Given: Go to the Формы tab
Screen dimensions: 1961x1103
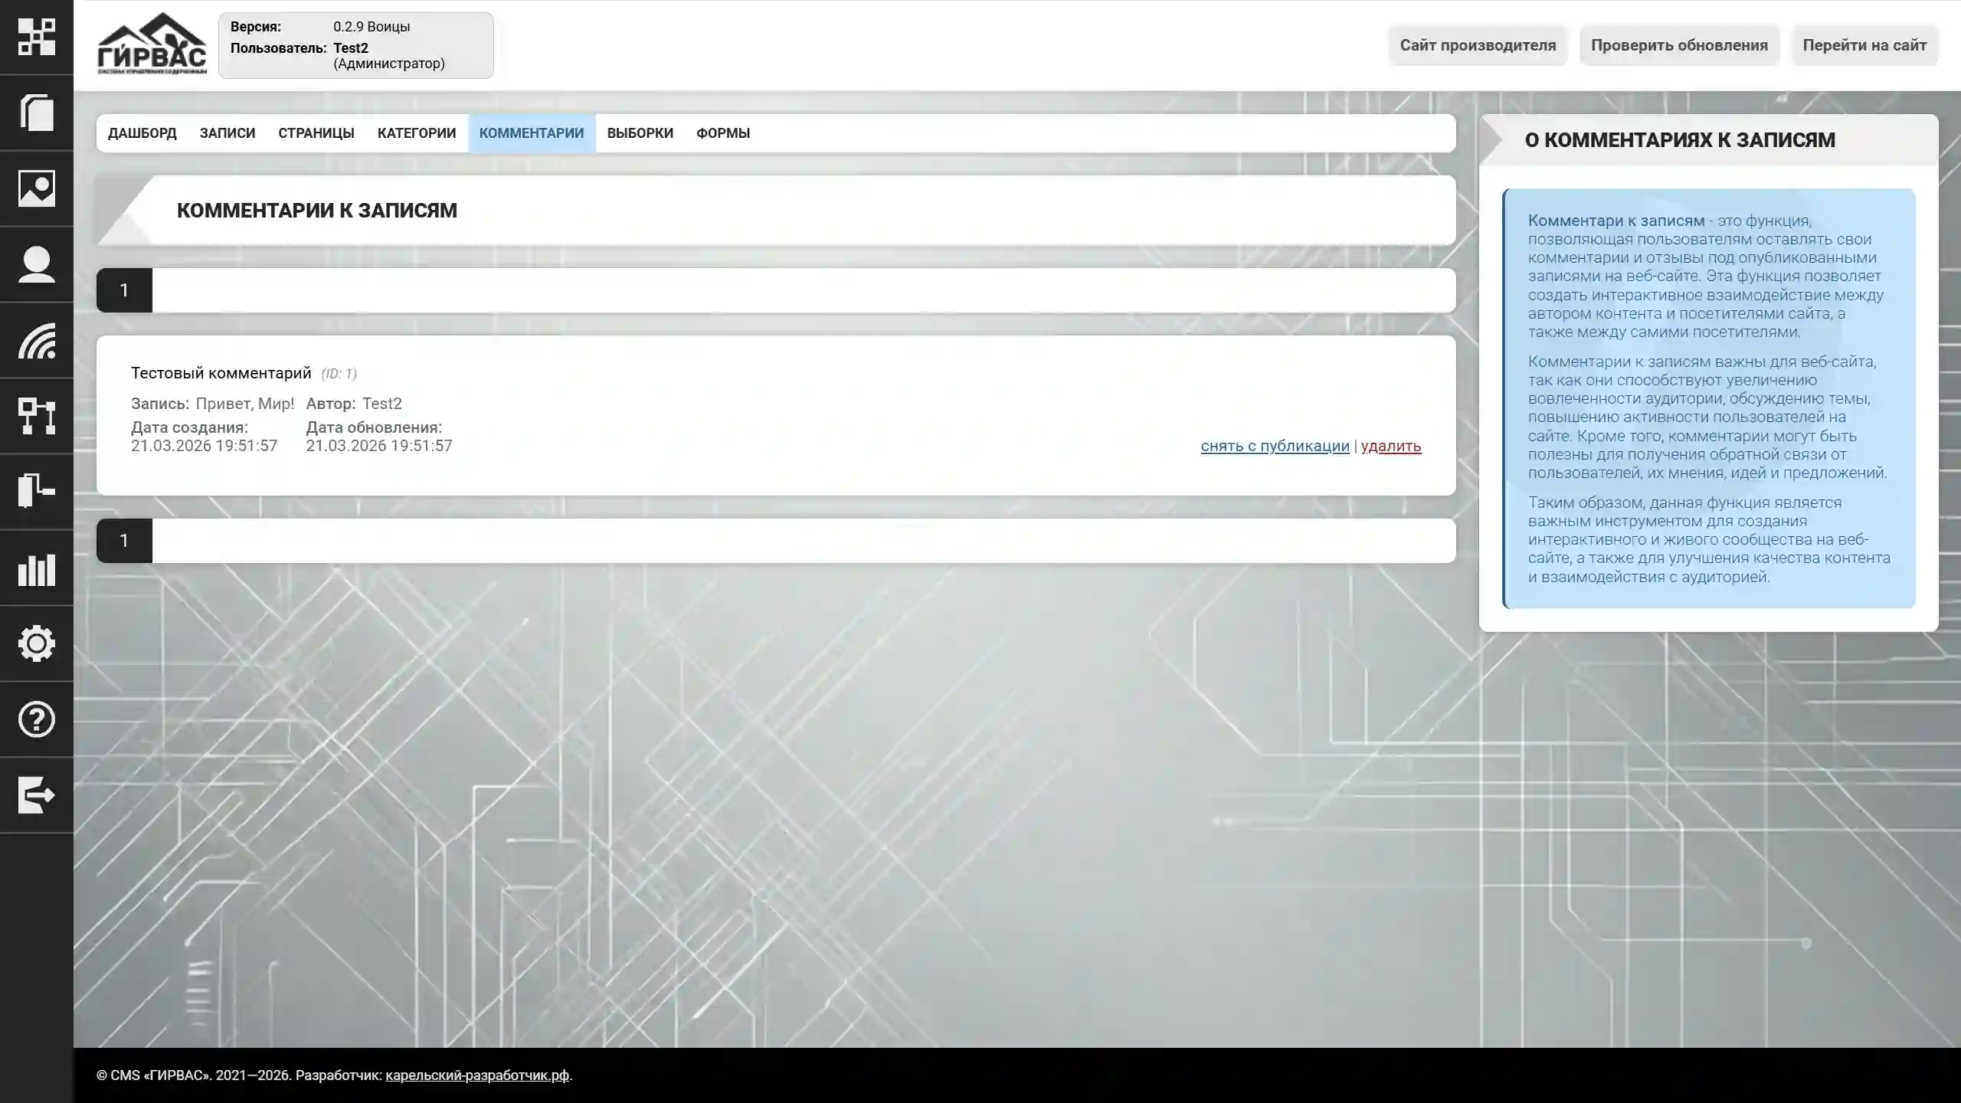Looking at the screenshot, I should pyautogui.click(x=722, y=133).
